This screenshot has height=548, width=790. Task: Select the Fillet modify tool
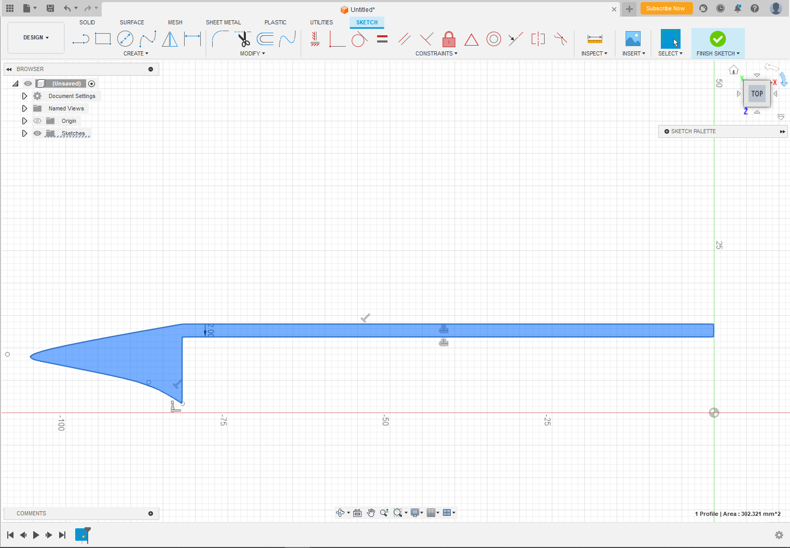[220, 39]
